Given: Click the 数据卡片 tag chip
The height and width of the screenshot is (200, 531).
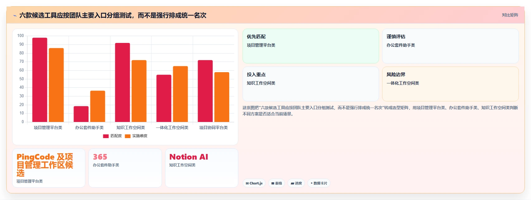Looking at the screenshot, I should [x=319, y=183].
